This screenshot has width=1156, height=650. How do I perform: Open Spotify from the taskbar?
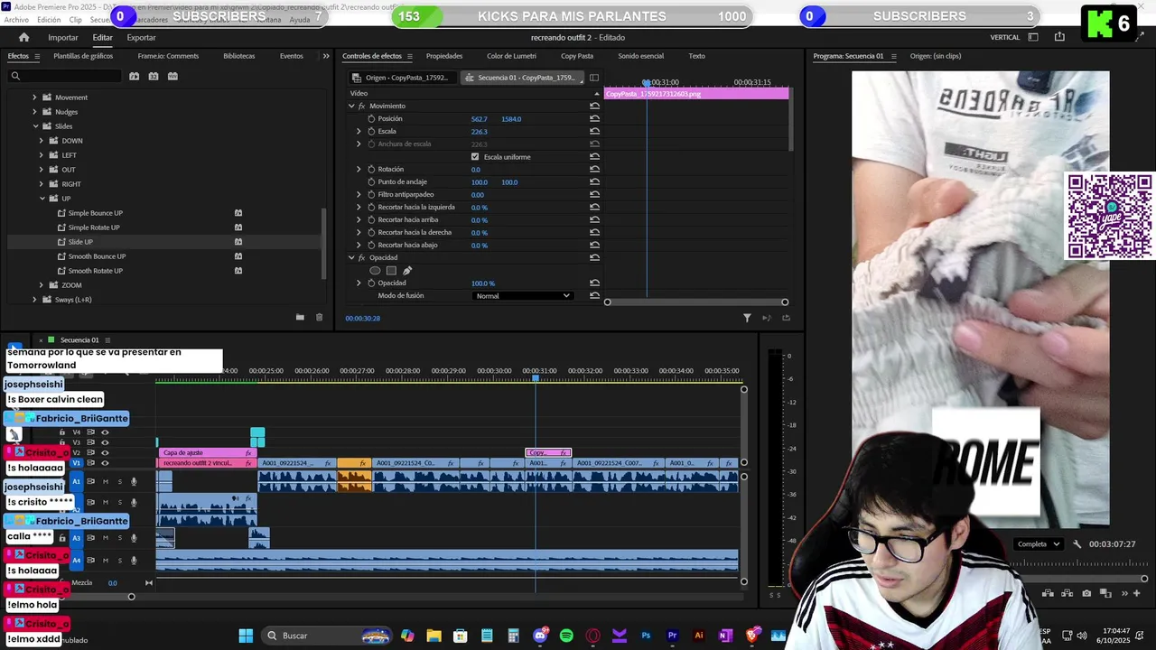coord(566,636)
